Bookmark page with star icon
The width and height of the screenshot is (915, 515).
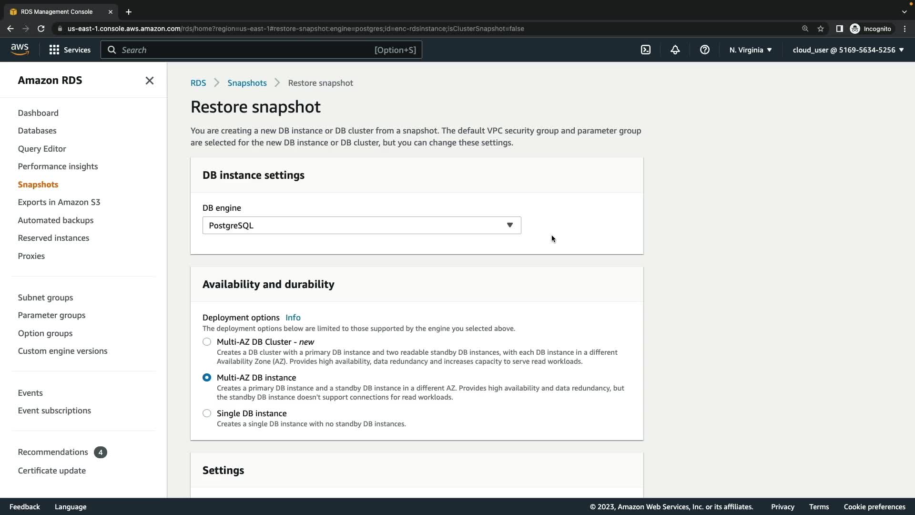[821, 29]
